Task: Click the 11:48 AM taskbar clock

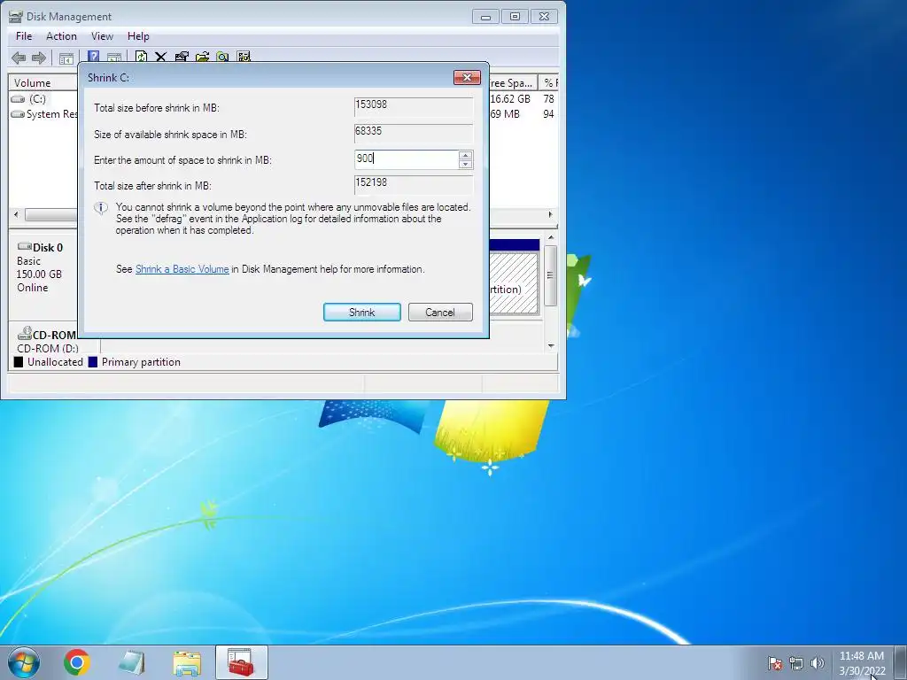Action: pos(861,656)
